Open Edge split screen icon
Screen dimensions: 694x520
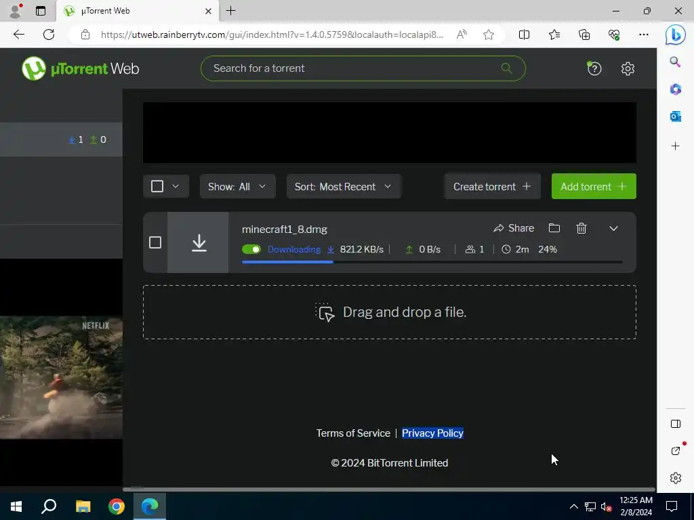(524, 35)
